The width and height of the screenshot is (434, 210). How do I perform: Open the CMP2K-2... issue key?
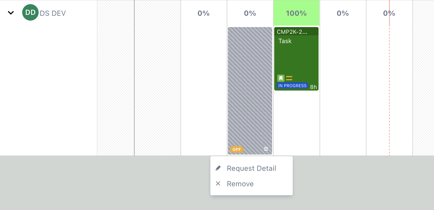point(292,32)
